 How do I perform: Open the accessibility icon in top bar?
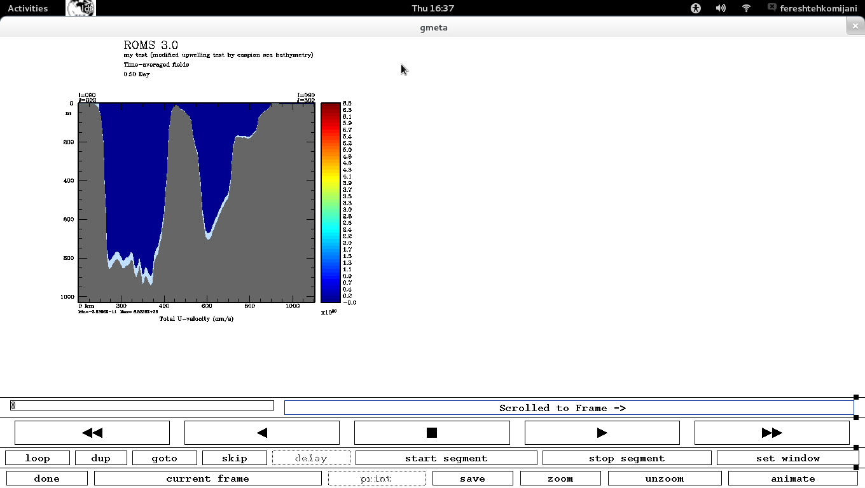tap(696, 8)
